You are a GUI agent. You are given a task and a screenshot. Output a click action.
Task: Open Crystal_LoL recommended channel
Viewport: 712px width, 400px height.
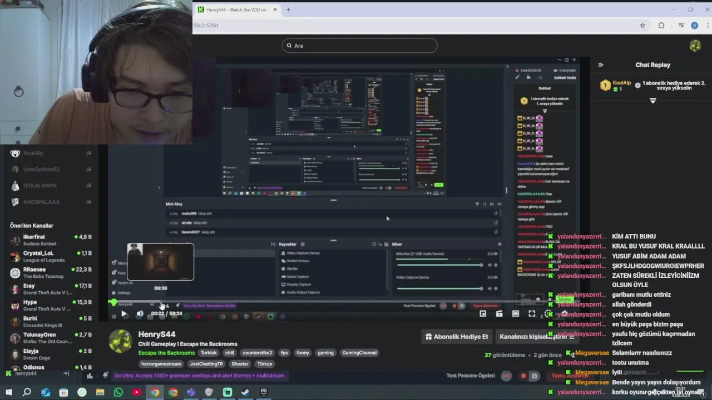(x=50, y=256)
